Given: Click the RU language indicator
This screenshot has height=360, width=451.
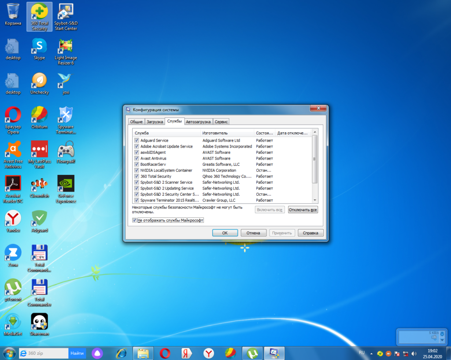Looking at the screenshot, I should [x=362, y=353].
